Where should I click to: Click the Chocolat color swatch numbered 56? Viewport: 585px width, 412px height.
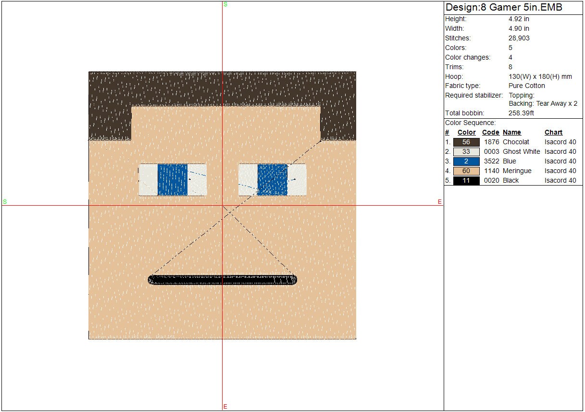coord(466,142)
